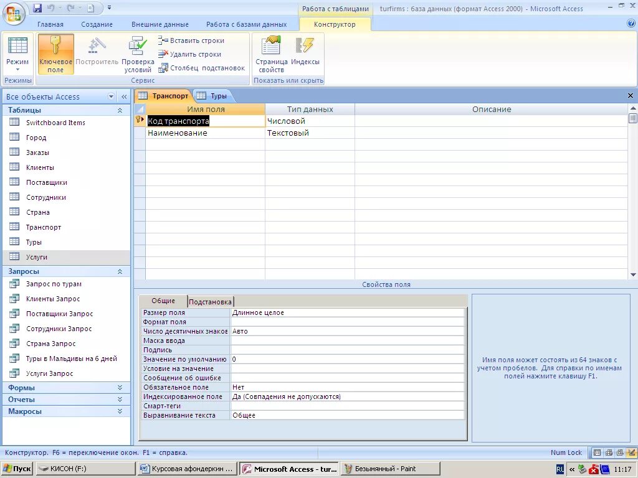Switch to Безымянный - Paint taskbar item
Viewport: 638px width, 478px height.
click(x=391, y=469)
